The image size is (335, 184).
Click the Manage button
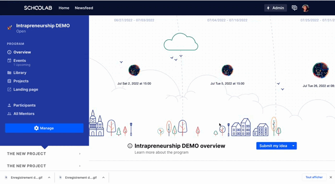[x=44, y=128]
